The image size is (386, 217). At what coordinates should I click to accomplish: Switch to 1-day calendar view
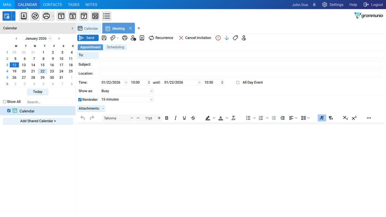coord(61,16)
